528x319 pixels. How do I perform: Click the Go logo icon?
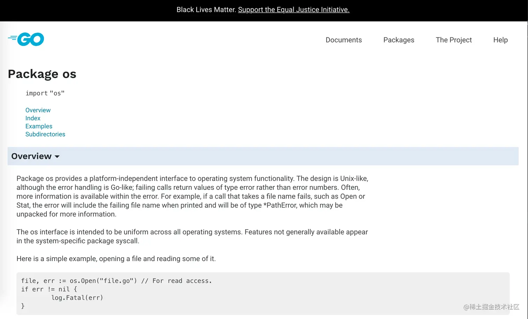point(26,39)
